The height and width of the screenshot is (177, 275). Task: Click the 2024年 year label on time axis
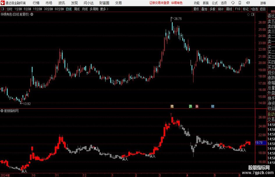[5, 175]
